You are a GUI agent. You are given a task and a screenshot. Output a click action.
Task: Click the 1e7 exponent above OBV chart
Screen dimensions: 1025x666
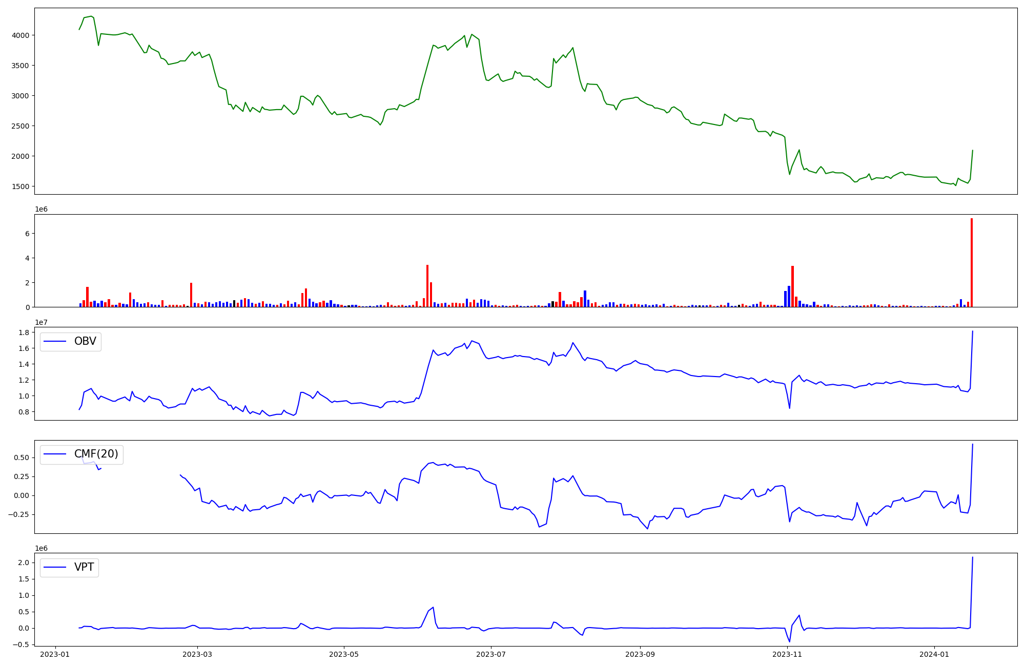[x=41, y=322]
